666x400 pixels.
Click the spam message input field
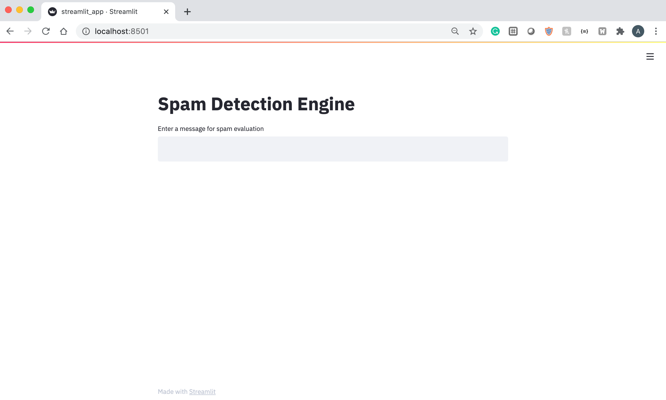[x=333, y=149]
